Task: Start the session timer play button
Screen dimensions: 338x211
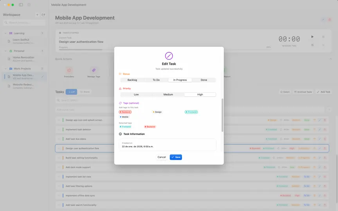Action: [312, 37]
